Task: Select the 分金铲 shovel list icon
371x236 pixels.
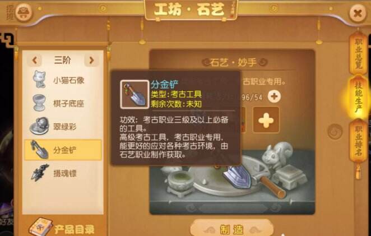Action: 40,150
